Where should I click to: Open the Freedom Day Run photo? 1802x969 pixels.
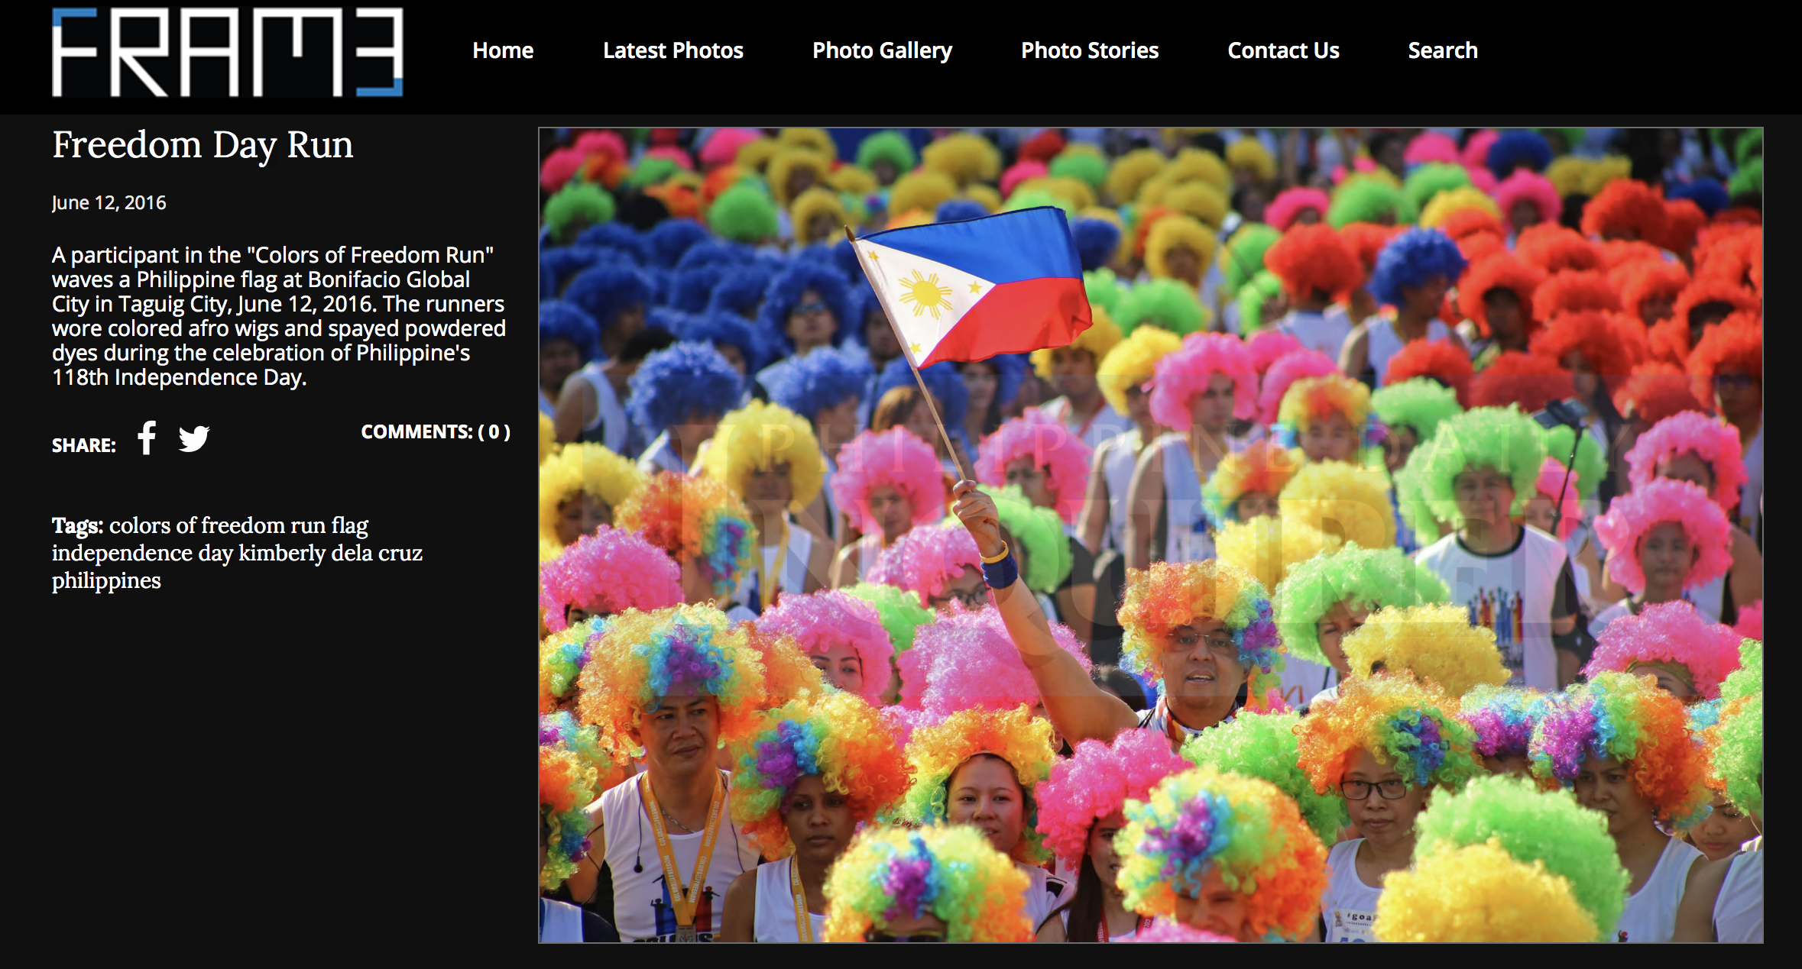[x=1150, y=535]
